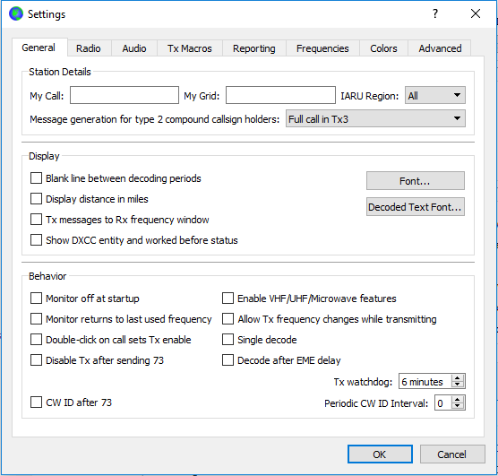
Task: Expand type 2 compound callsign message dropdown
Action: click(375, 119)
